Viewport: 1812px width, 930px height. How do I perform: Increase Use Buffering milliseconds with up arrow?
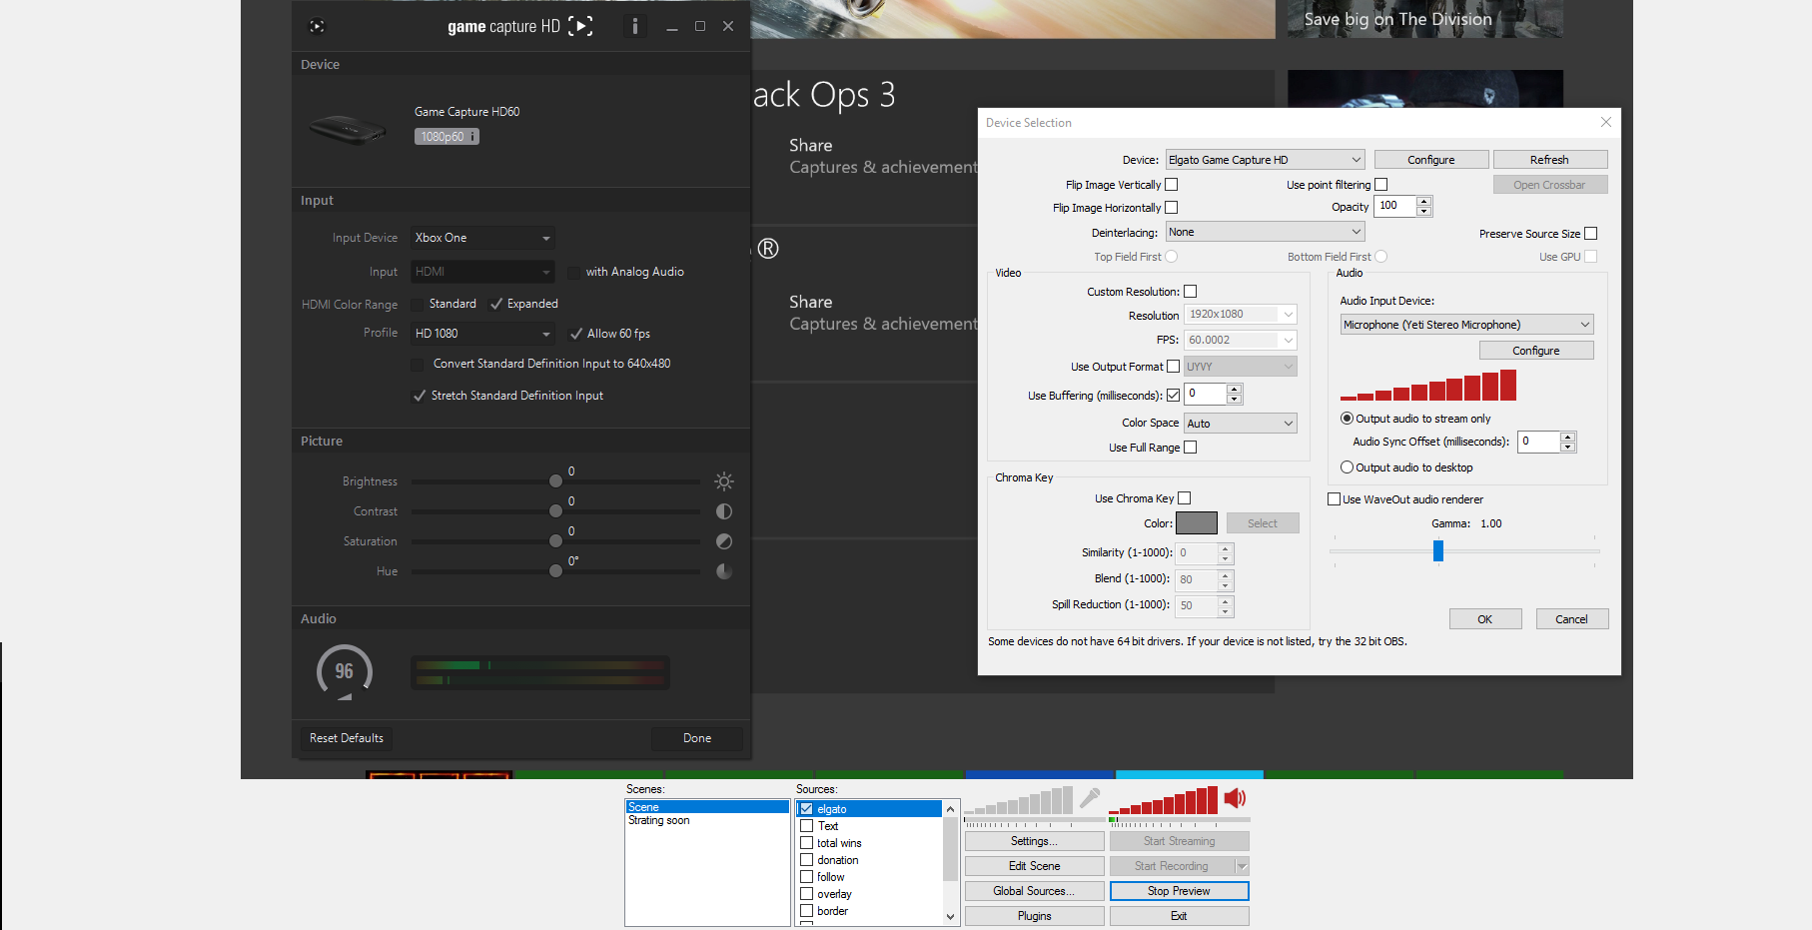click(x=1235, y=389)
